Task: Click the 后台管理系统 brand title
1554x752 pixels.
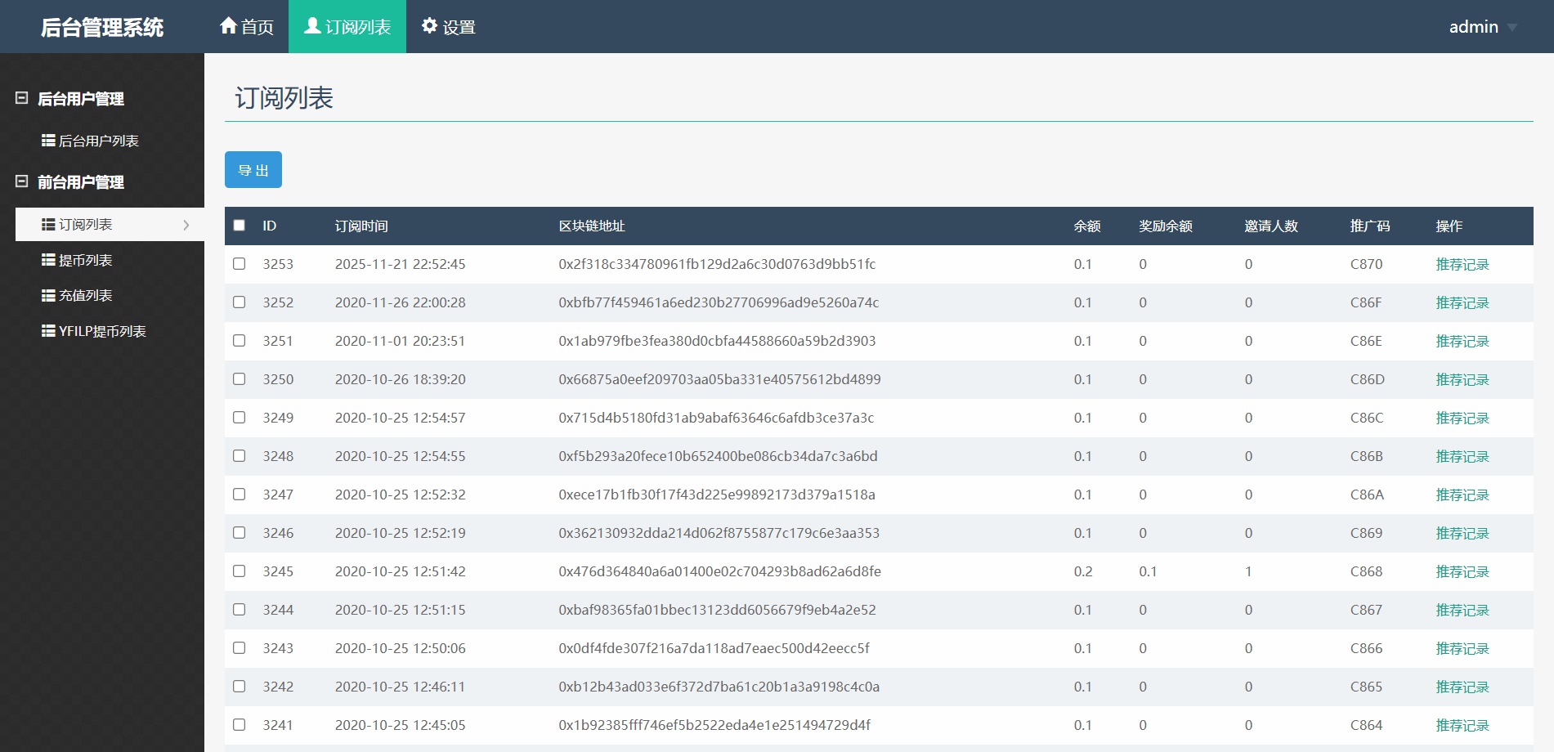Action: (102, 27)
